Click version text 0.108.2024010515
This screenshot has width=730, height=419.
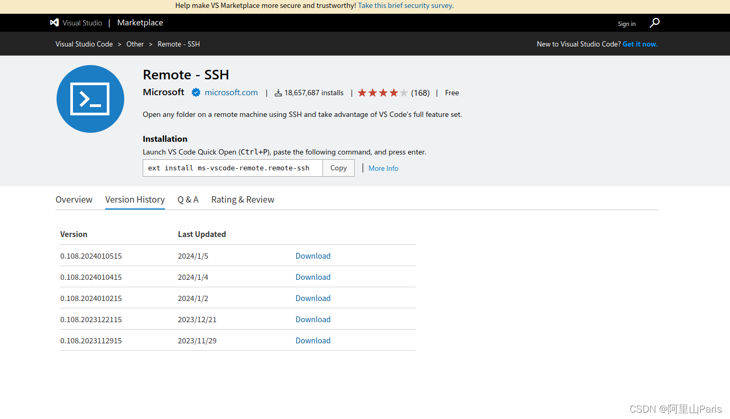[x=91, y=256]
